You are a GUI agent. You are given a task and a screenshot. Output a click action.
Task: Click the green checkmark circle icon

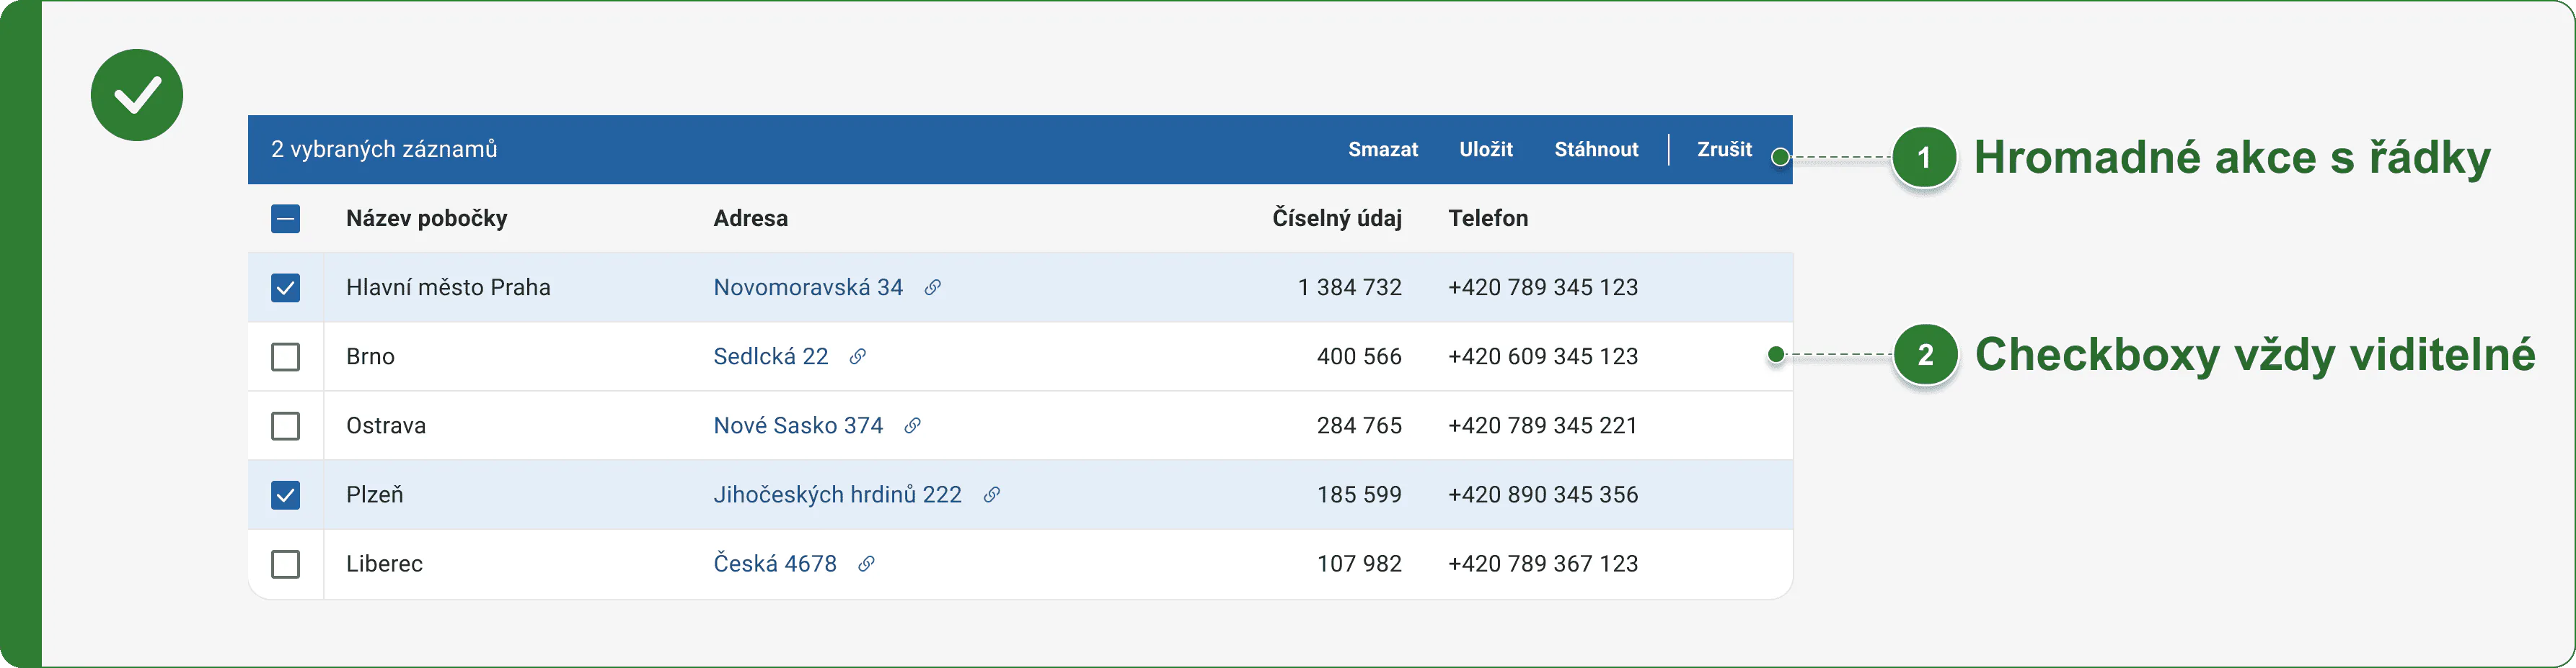(x=137, y=95)
